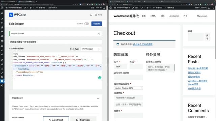The width and height of the screenshot is (216, 121).
Task: Open PHP recent post link
Action: 194,88
